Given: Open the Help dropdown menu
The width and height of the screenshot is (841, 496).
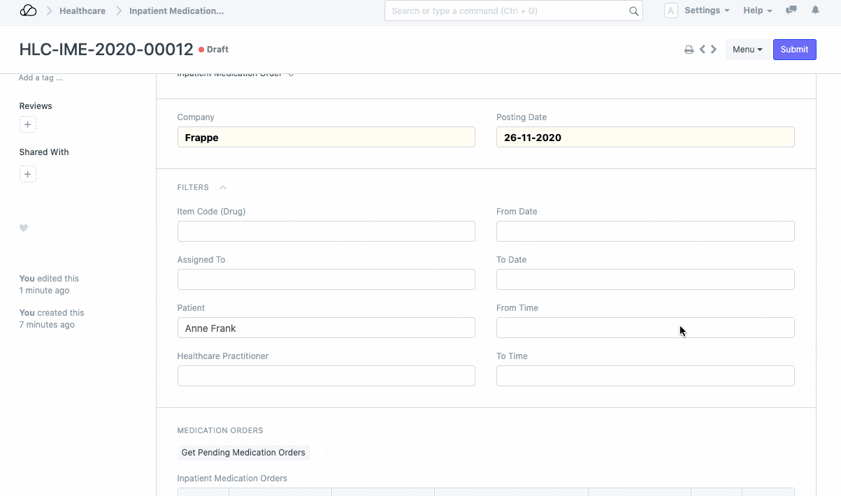Looking at the screenshot, I should [757, 10].
